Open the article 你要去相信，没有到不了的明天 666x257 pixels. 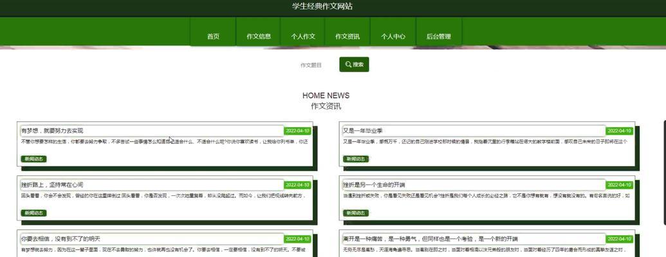[x=60, y=239]
